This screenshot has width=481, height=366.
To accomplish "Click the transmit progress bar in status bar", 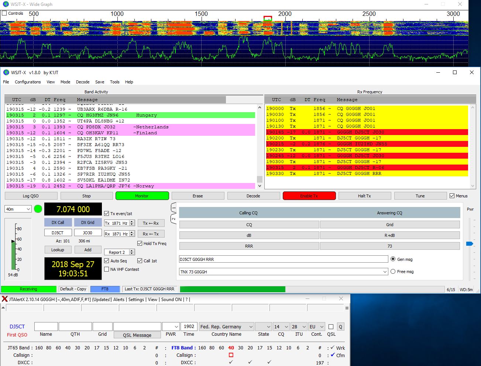I will pyautogui.click(x=312, y=289).
